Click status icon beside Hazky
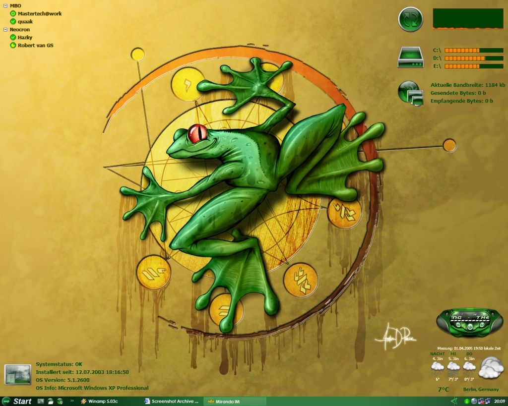This screenshot has height=406, width=508. coord(13,38)
